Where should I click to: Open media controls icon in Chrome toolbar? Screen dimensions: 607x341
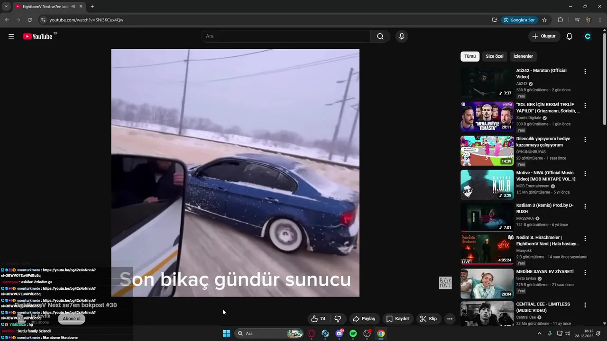pos(577,20)
